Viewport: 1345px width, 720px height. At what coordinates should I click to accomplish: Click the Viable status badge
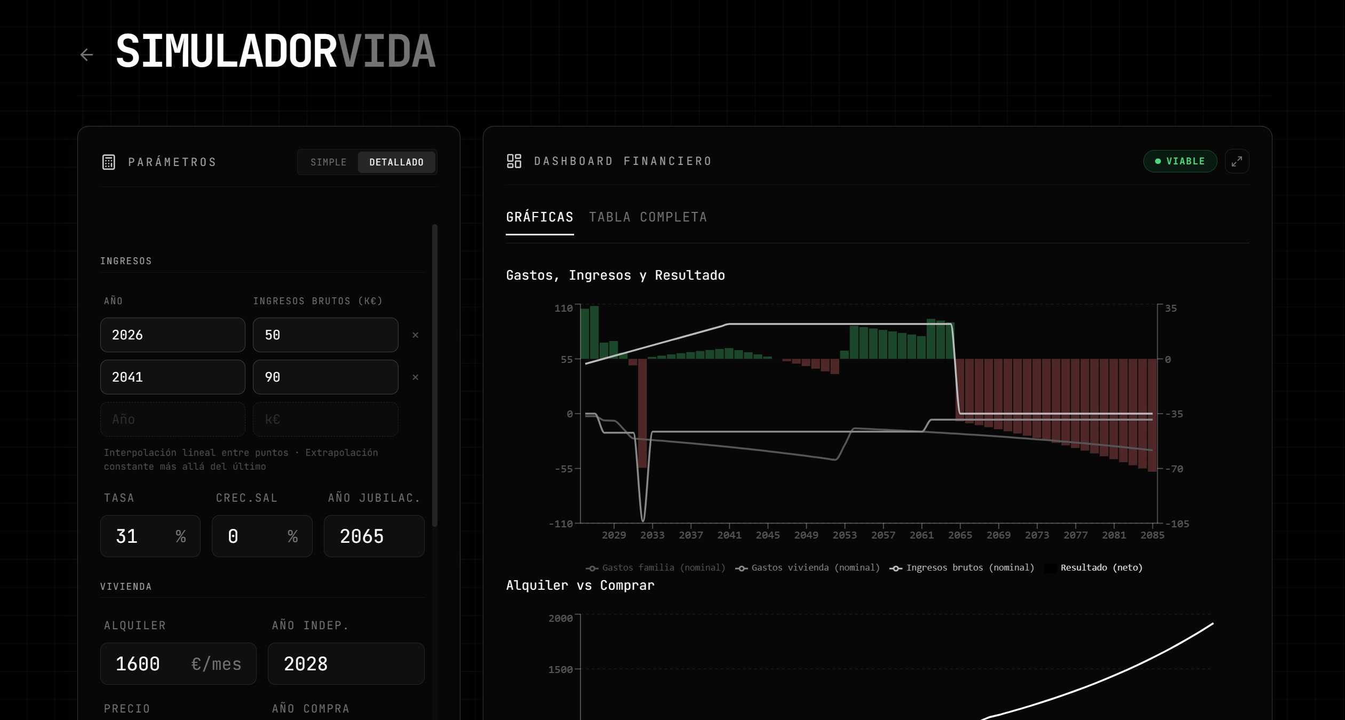1180,161
